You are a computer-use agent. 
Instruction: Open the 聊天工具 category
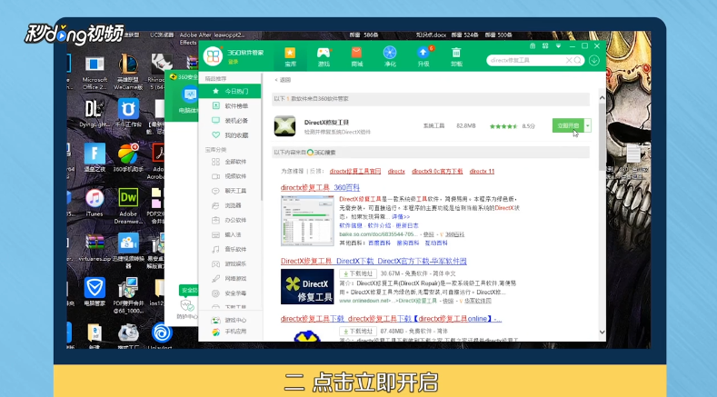[231, 191]
